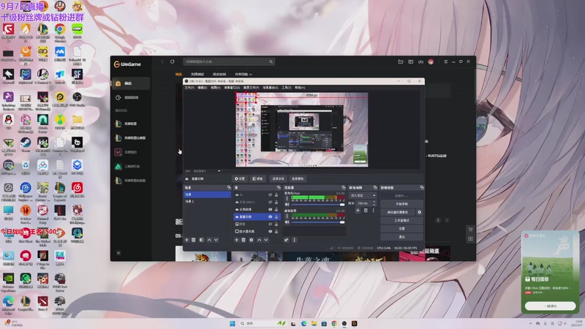Open Windows Start button on taskbar

pyautogui.click(x=233, y=323)
